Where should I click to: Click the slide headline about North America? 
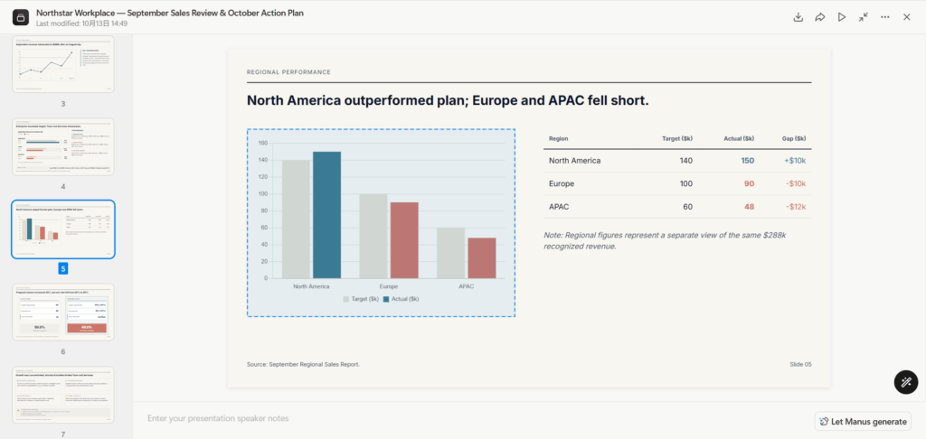(x=448, y=100)
